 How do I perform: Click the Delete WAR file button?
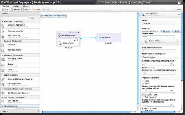pos(177,31)
